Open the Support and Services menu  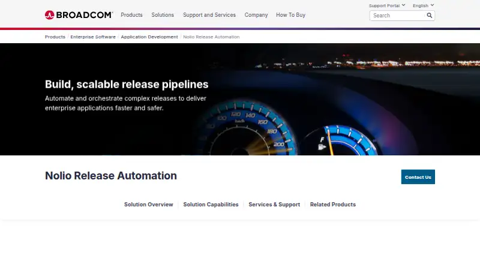(209, 15)
